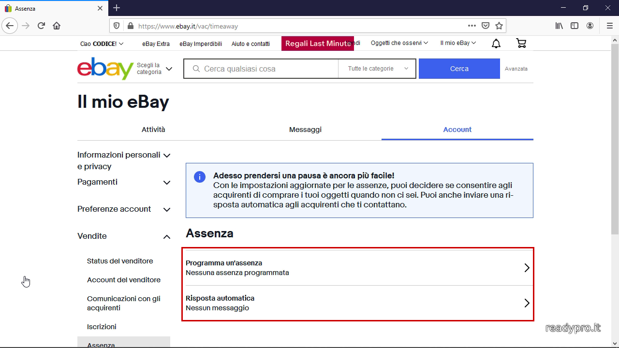
Task: Expand Oggetti che osservi dropdown
Action: 399,43
